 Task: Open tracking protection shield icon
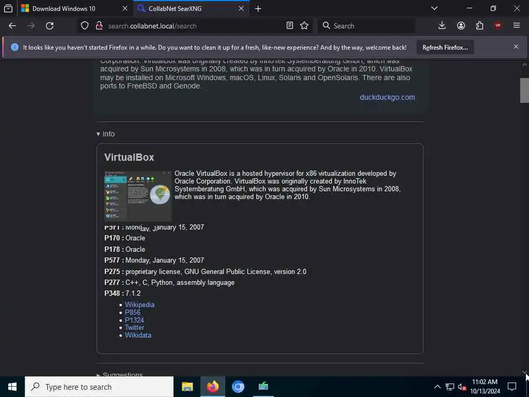tap(85, 26)
